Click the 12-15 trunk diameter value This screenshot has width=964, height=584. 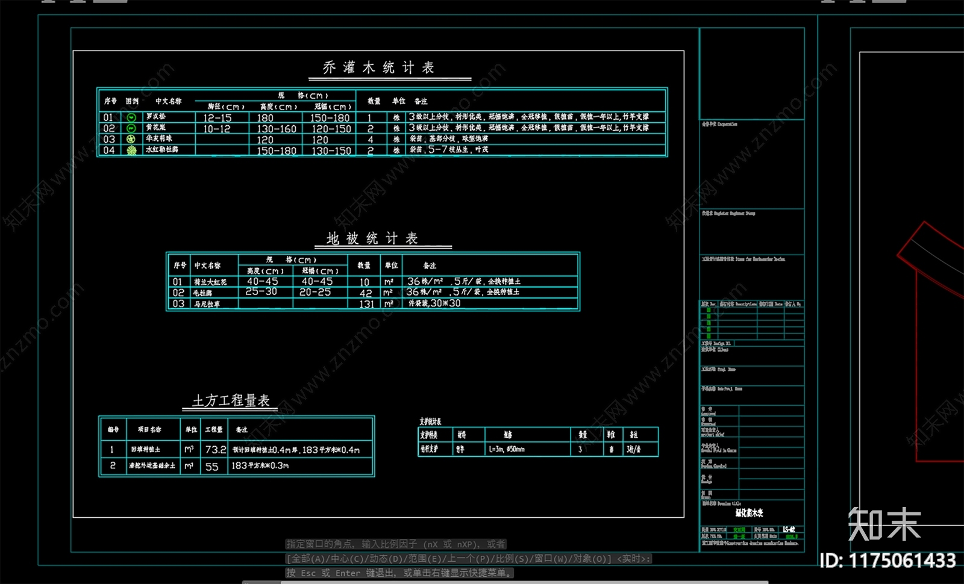point(218,118)
